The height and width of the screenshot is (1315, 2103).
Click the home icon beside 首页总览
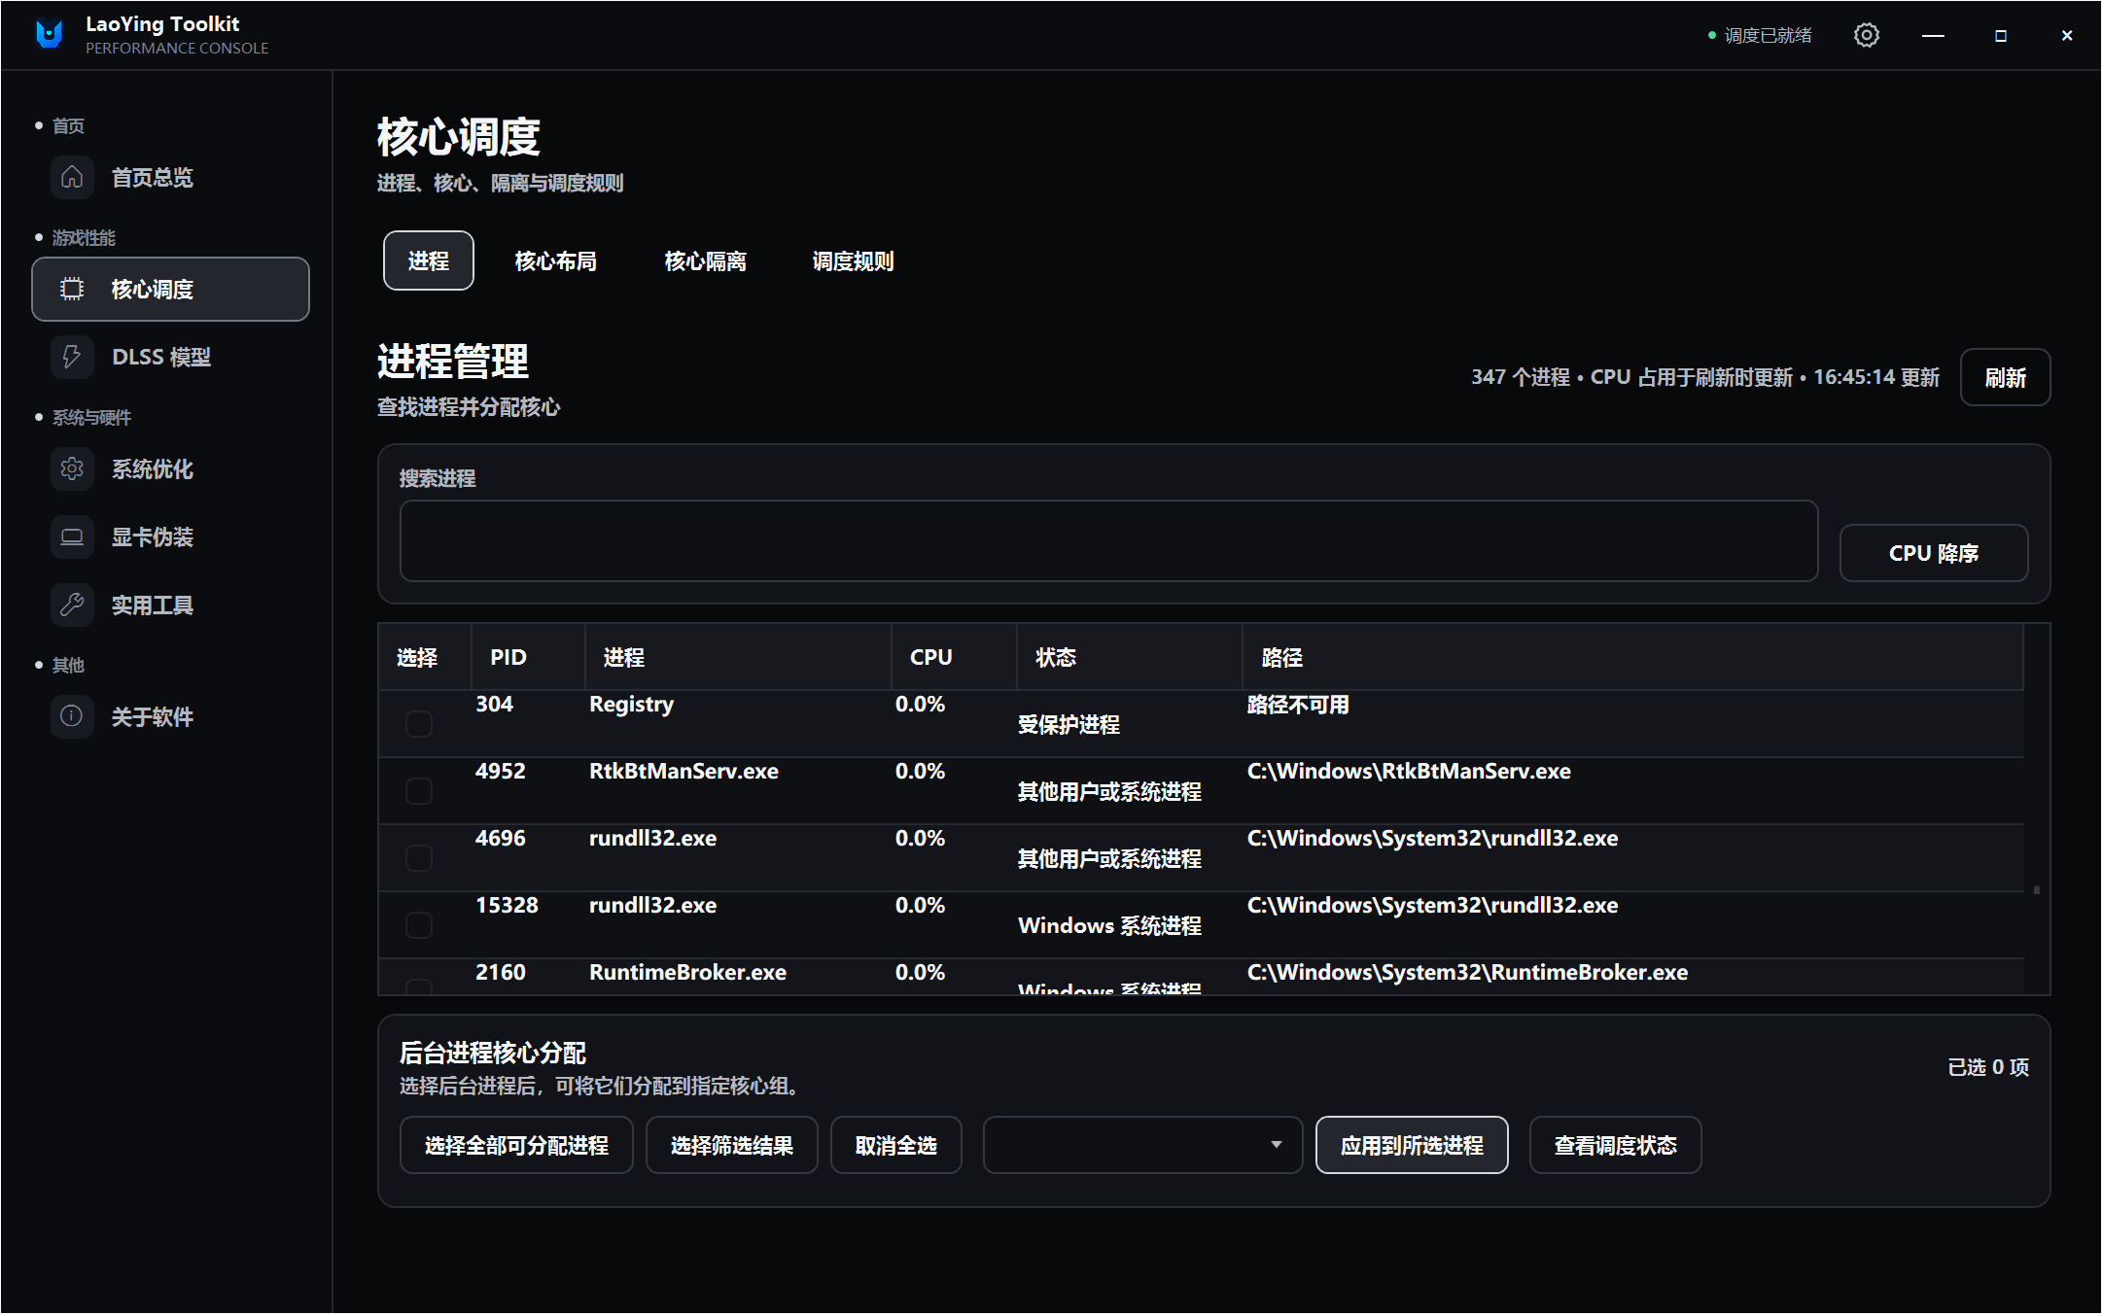point(72,177)
